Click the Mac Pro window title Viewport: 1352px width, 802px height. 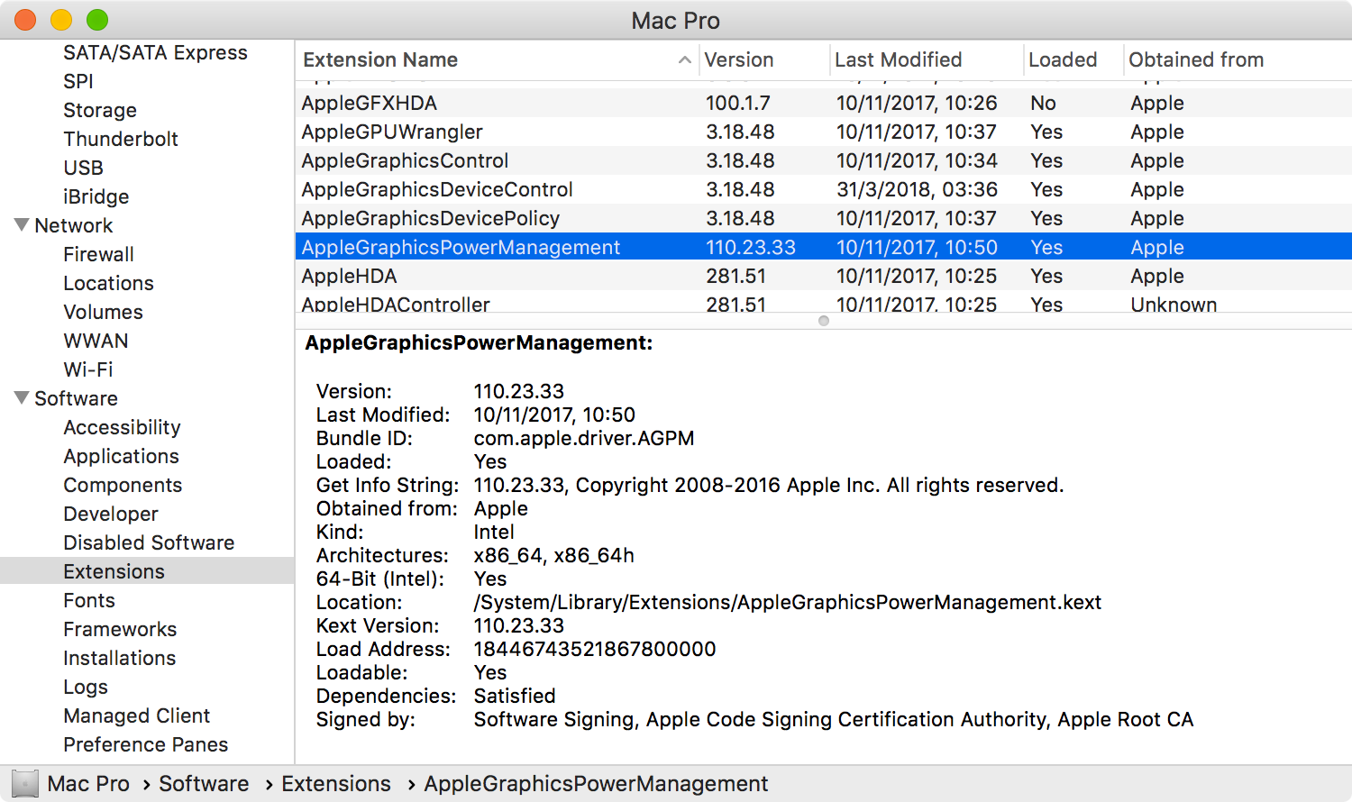pos(675,20)
